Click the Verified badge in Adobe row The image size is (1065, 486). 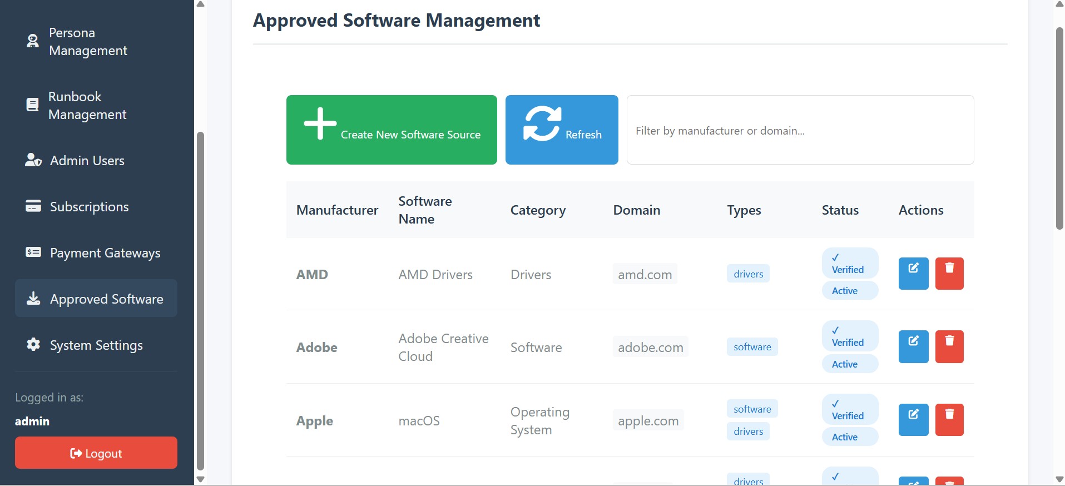[850, 336]
